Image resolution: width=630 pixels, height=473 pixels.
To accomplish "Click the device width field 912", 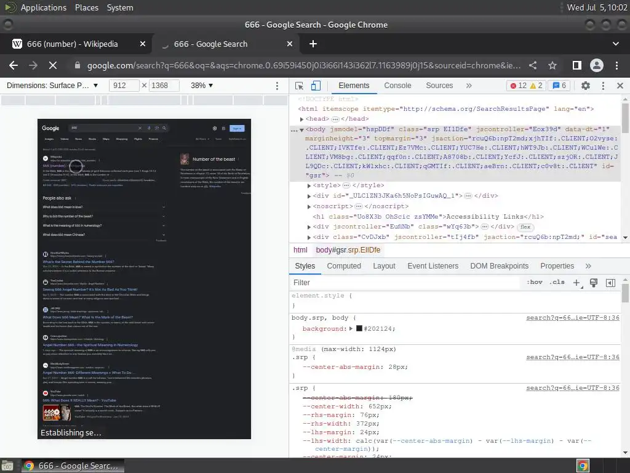I will [124, 85].
